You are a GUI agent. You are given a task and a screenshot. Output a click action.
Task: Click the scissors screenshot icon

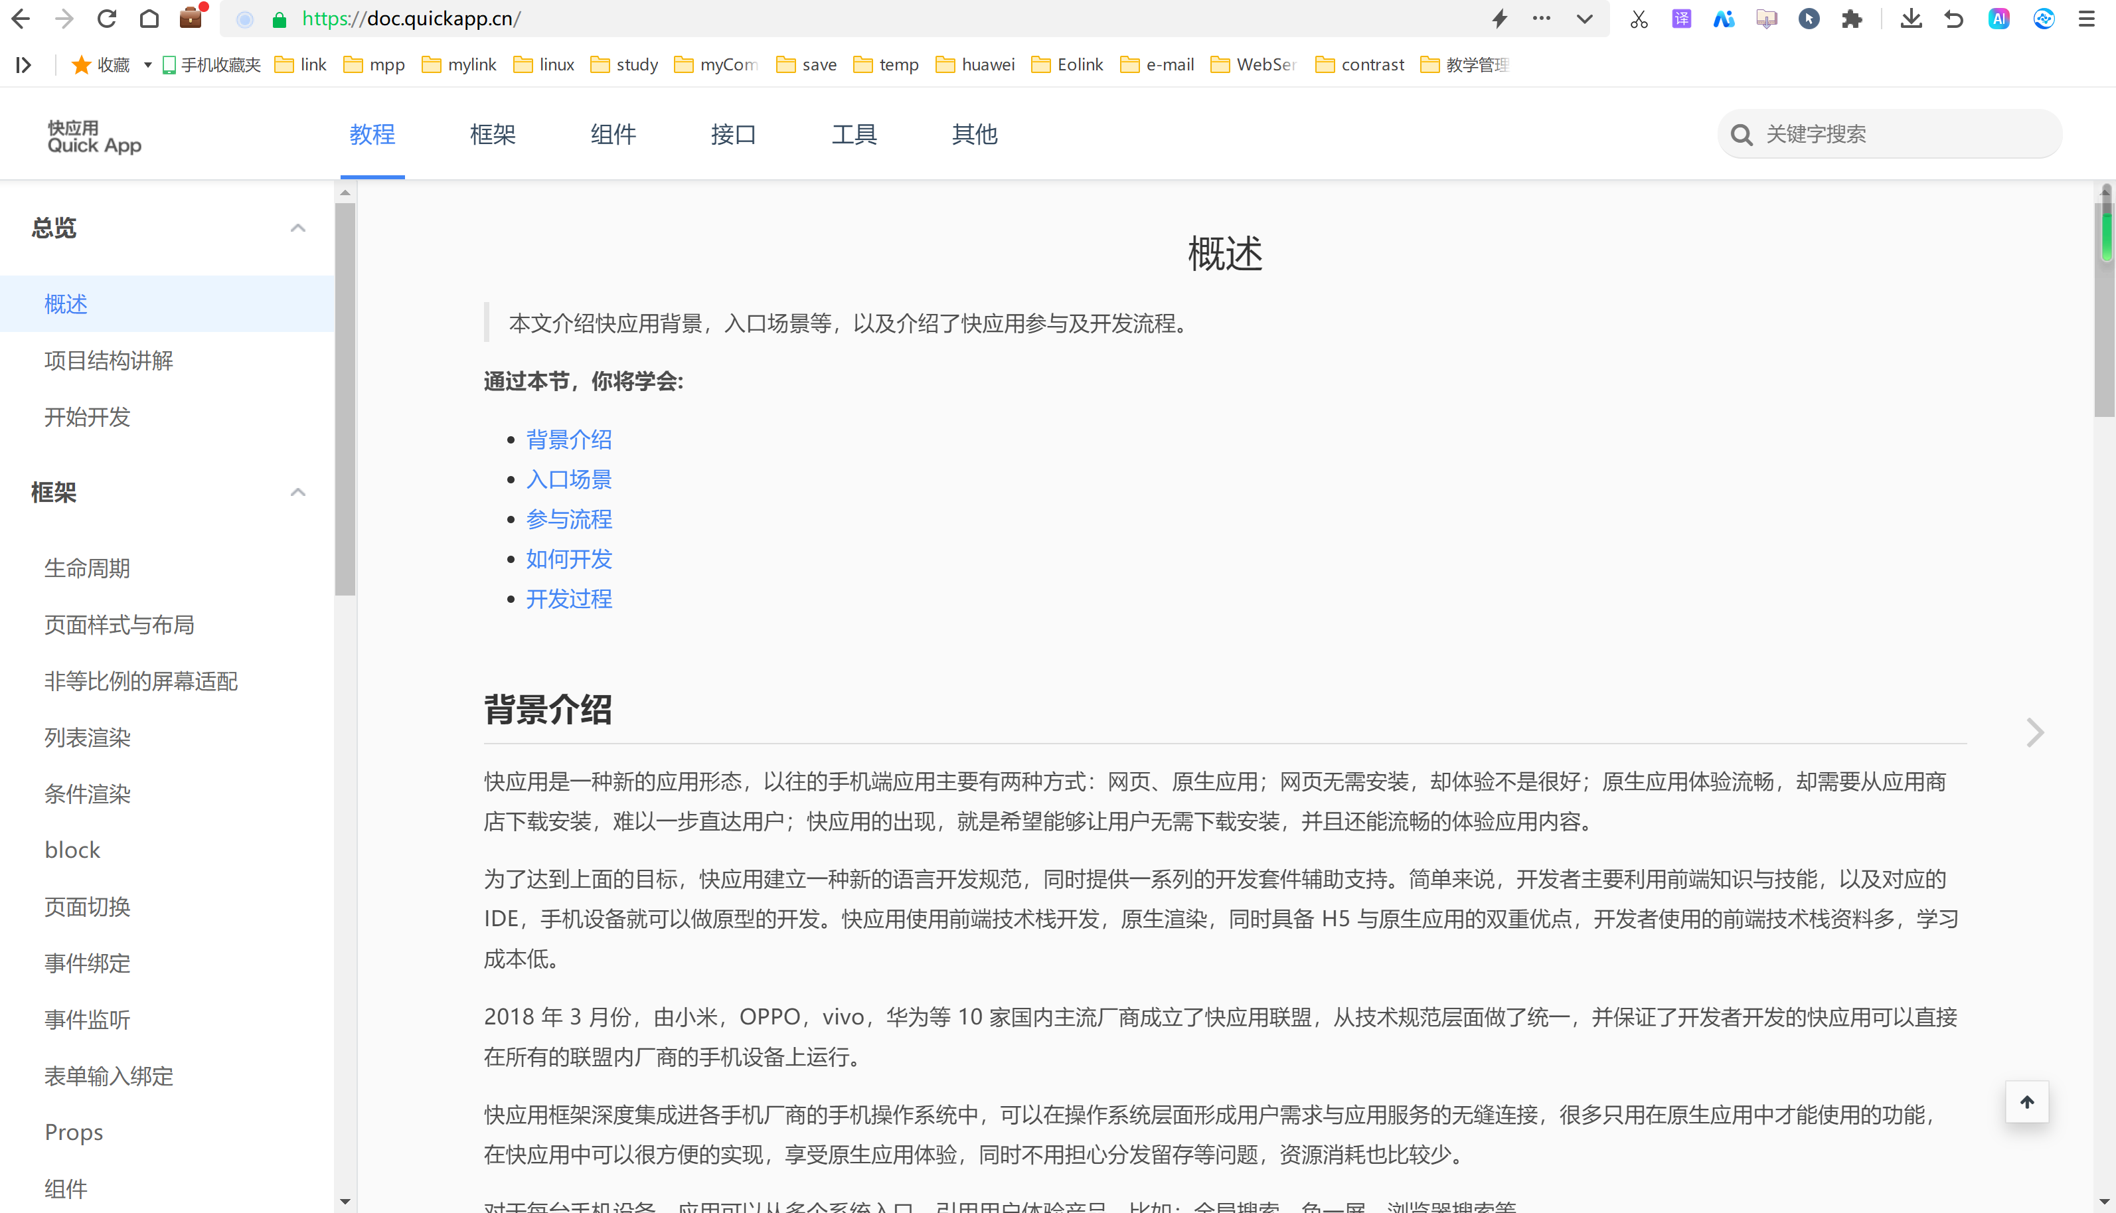pos(1639,19)
